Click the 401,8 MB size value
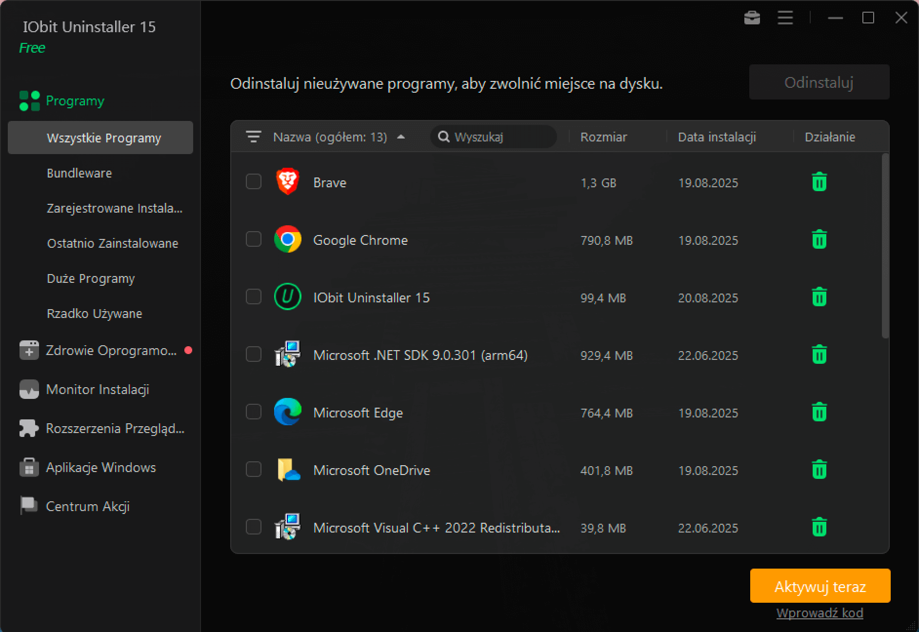 (606, 471)
